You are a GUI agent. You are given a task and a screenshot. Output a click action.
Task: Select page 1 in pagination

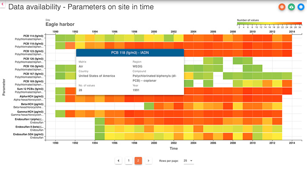point(128,161)
